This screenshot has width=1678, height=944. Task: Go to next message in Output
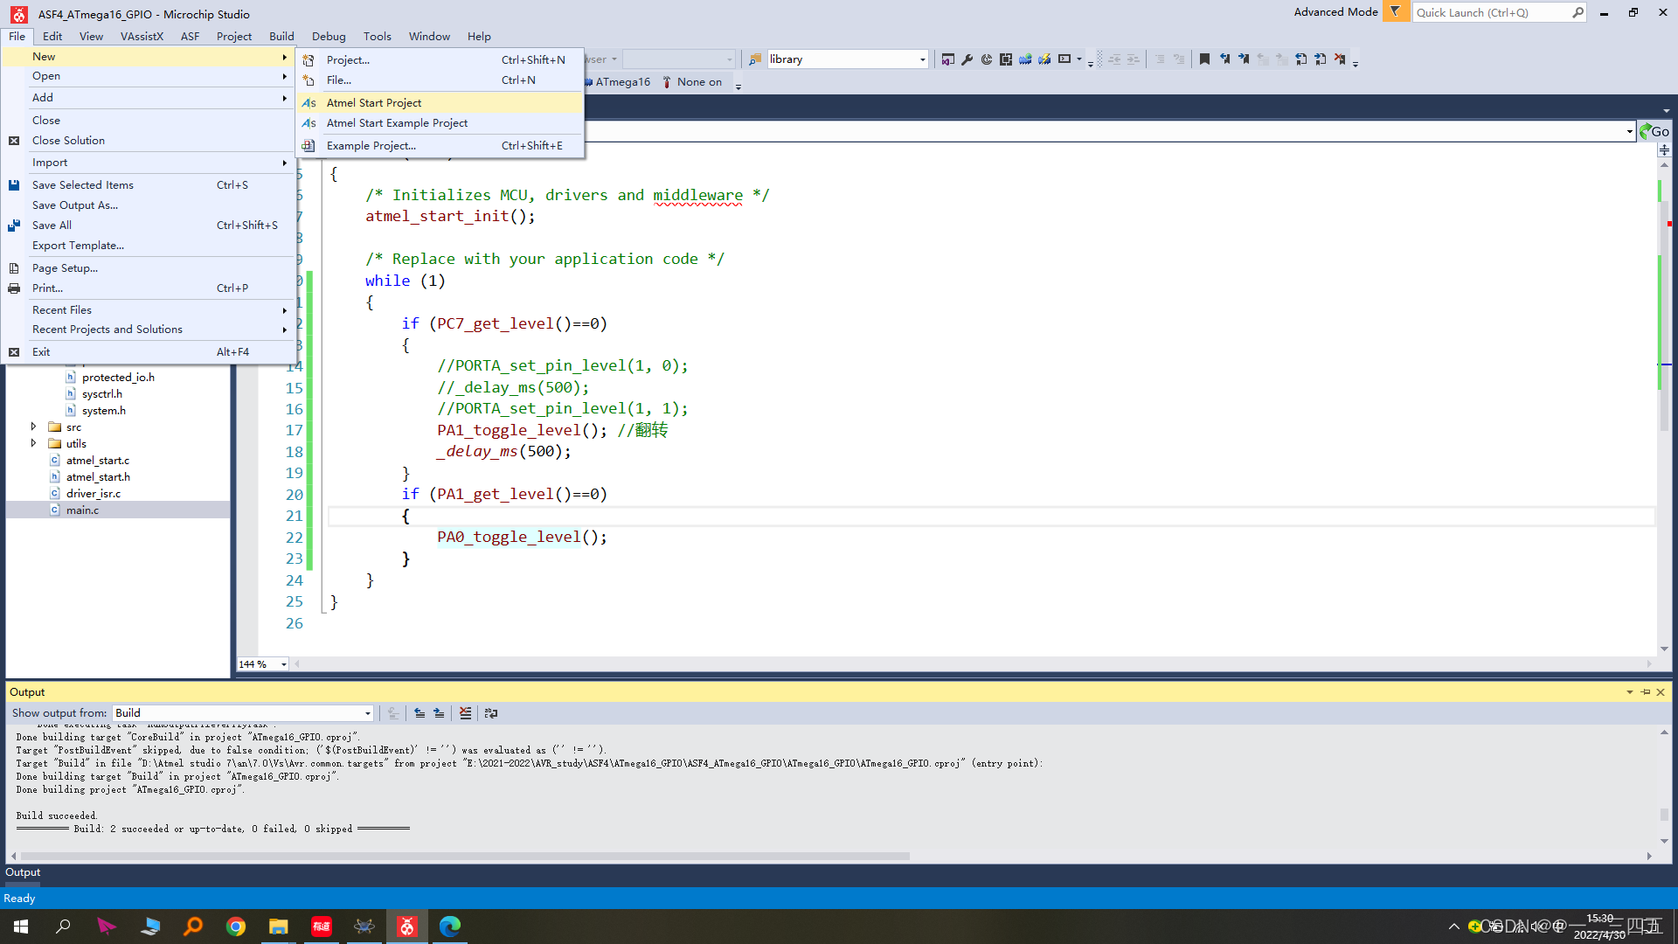point(439,713)
